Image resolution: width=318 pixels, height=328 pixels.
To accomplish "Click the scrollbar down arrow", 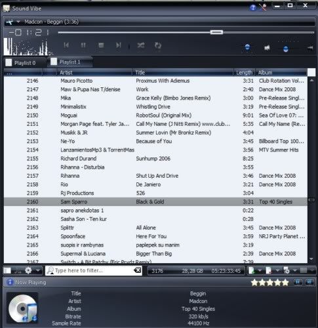I will point(311,259).
